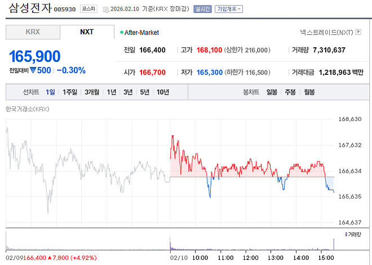Click the 02/09 previous day summary
Screen dimensions: 372x265
[51, 258]
